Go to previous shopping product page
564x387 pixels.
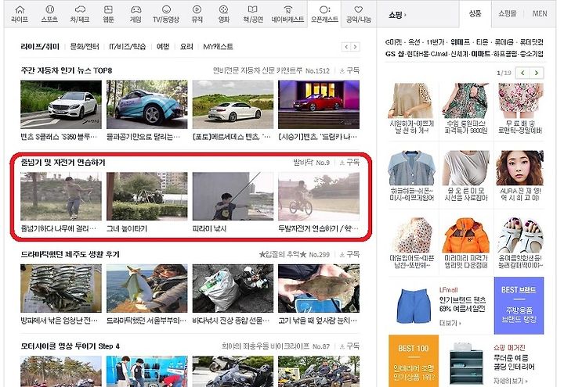coord(522,73)
